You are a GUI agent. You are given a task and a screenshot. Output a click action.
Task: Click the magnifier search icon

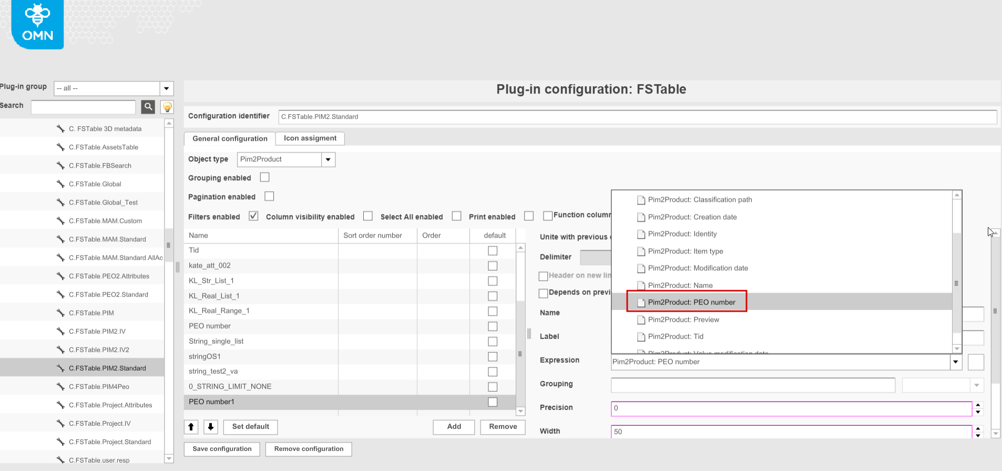click(148, 107)
